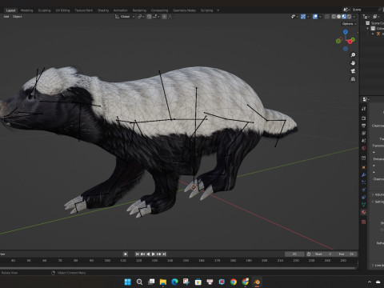
Task: Toggle viewport gizmos display
Action: [x=303, y=17]
